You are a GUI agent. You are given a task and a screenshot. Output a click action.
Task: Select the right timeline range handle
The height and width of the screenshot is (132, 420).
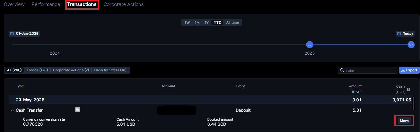click(411, 45)
